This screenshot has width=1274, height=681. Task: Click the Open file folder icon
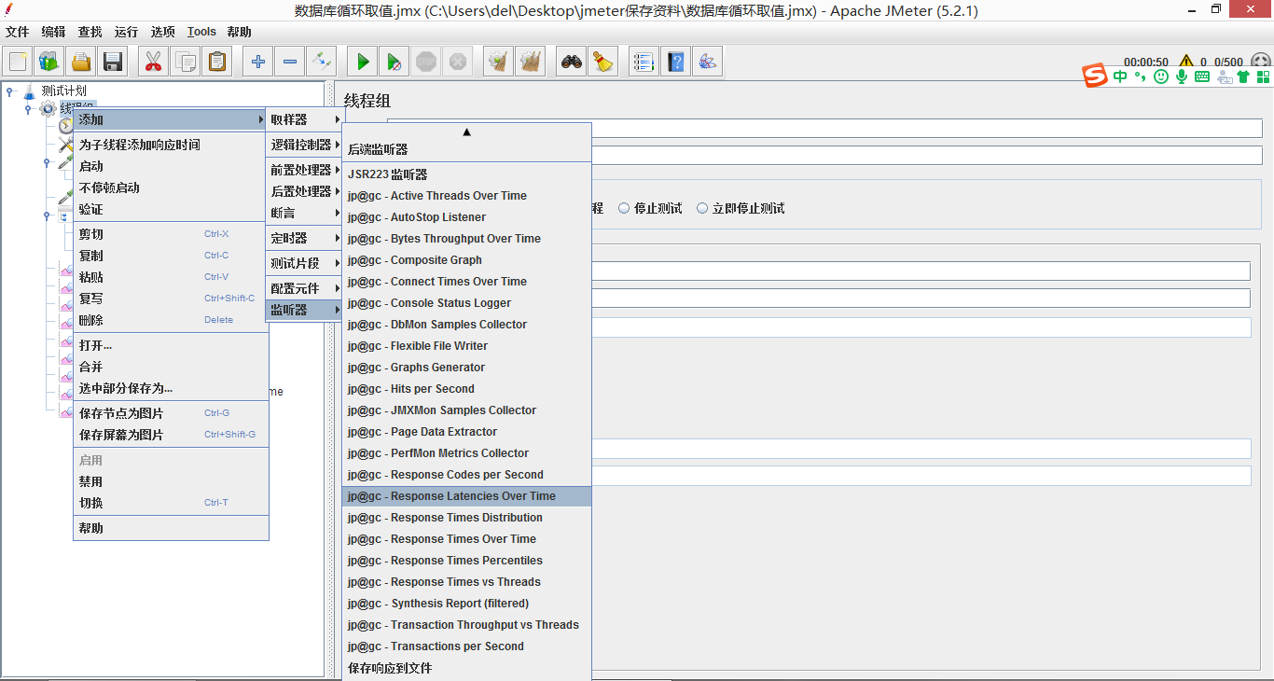[81, 63]
